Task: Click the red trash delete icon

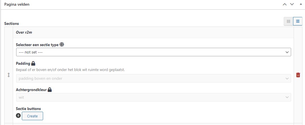Action: [x=298, y=75]
